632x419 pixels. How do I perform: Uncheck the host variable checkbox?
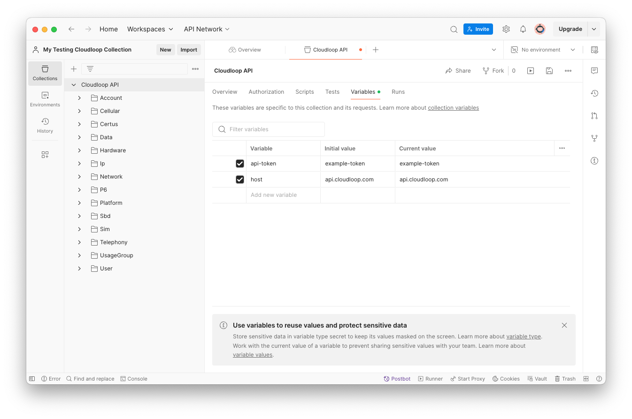(240, 180)
